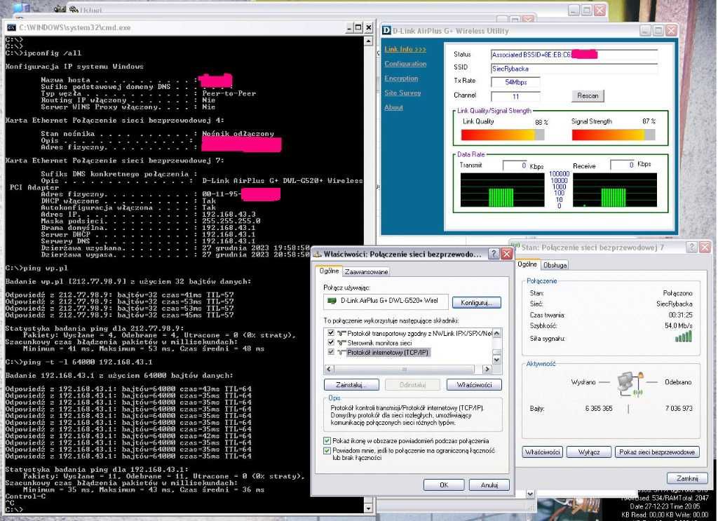Screen dimensions: 718x521
Task: Click the Tx Rate 54Mbps field
Action: tap(515, 83)
